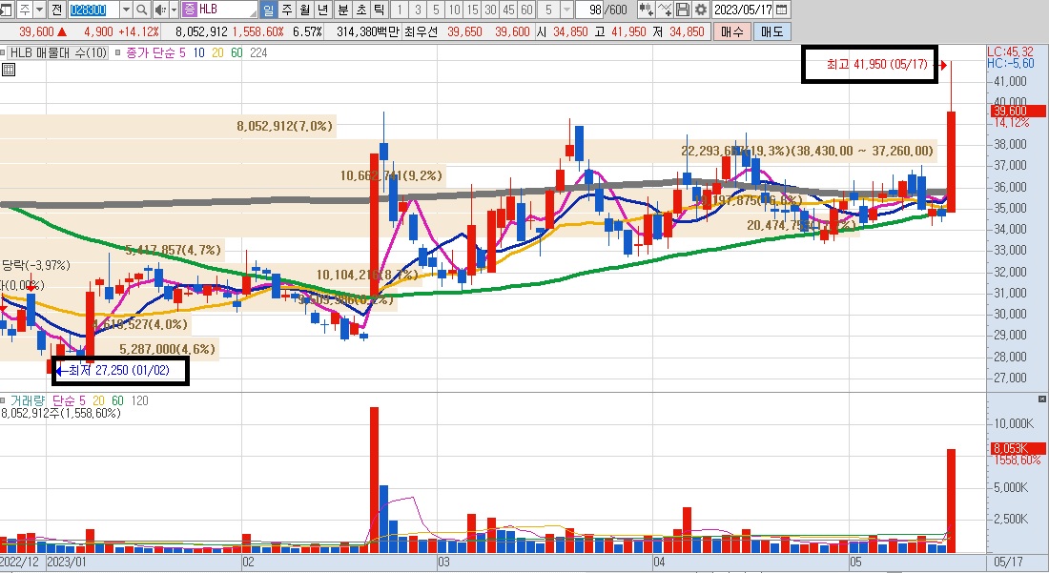The width and height of the screenshot is (1049, 573).
Task: Switch to the 월 monthly chart period
Action: (304, 10)
